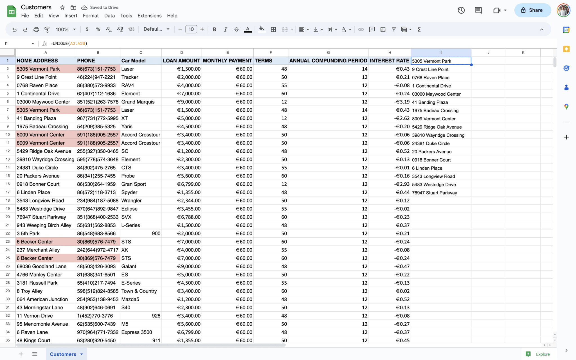Click the insert chart icon
The image size is (576, 360).
[x=383, y=29]
